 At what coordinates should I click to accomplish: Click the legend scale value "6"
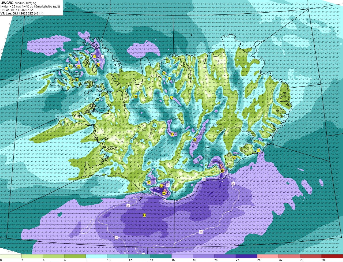pos(65,260)
